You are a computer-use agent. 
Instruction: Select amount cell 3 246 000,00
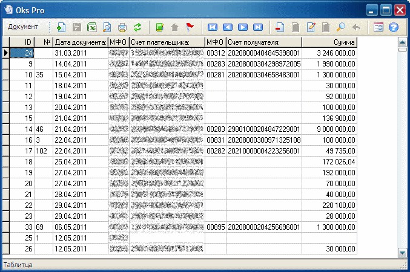329,53
